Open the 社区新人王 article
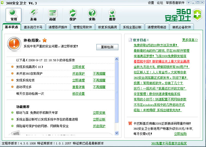This screenshot has width=206, height=147. pos(160,72)
